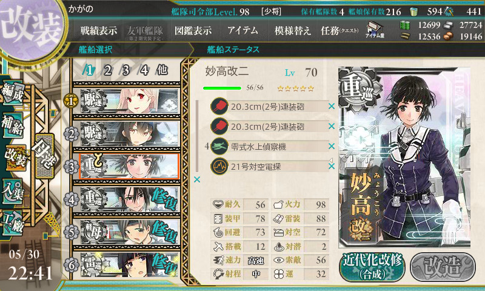Select the first destroyer ship banner

(x=129, y=101)
